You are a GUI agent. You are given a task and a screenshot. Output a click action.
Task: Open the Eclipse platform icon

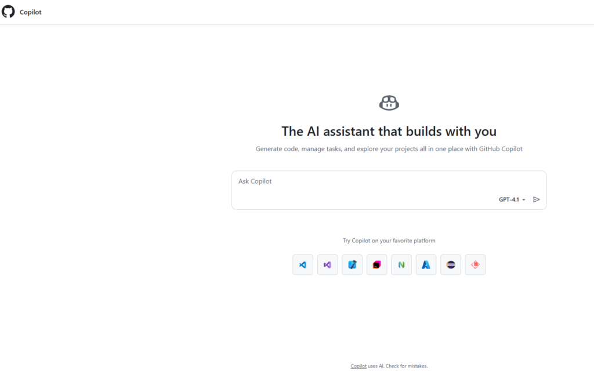pyautogui.click(x=450, y=264)
